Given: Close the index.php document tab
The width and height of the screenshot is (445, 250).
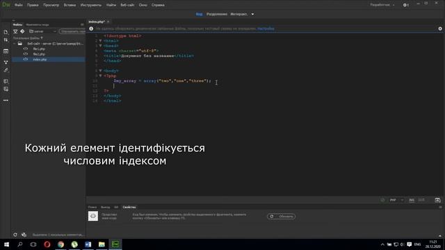Looking at the screenshot, I should pyautogui.click(x=108, y=22).
